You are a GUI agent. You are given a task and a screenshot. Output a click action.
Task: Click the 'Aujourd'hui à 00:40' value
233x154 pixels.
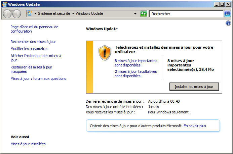tap(164, 101)
